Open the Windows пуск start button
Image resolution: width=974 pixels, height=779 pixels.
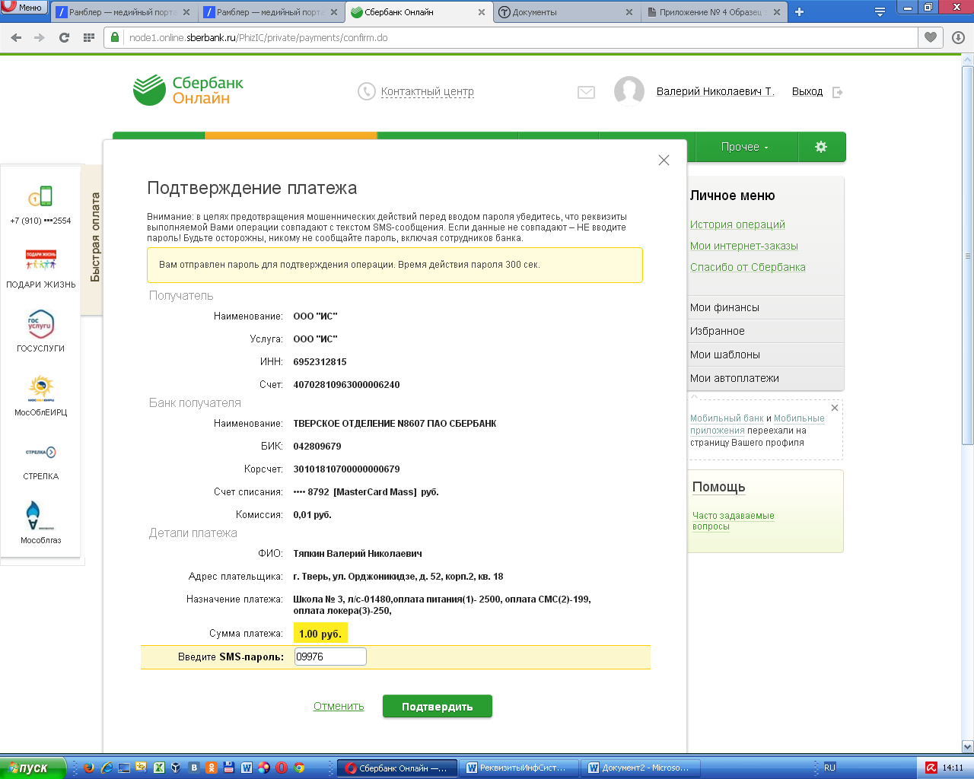(33, 768)
